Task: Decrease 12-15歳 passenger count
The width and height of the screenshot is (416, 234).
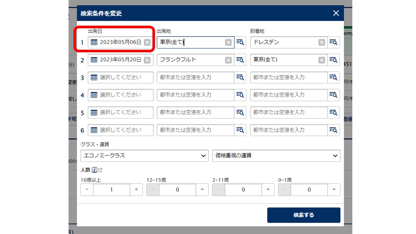Action: (x=153, y=189)
